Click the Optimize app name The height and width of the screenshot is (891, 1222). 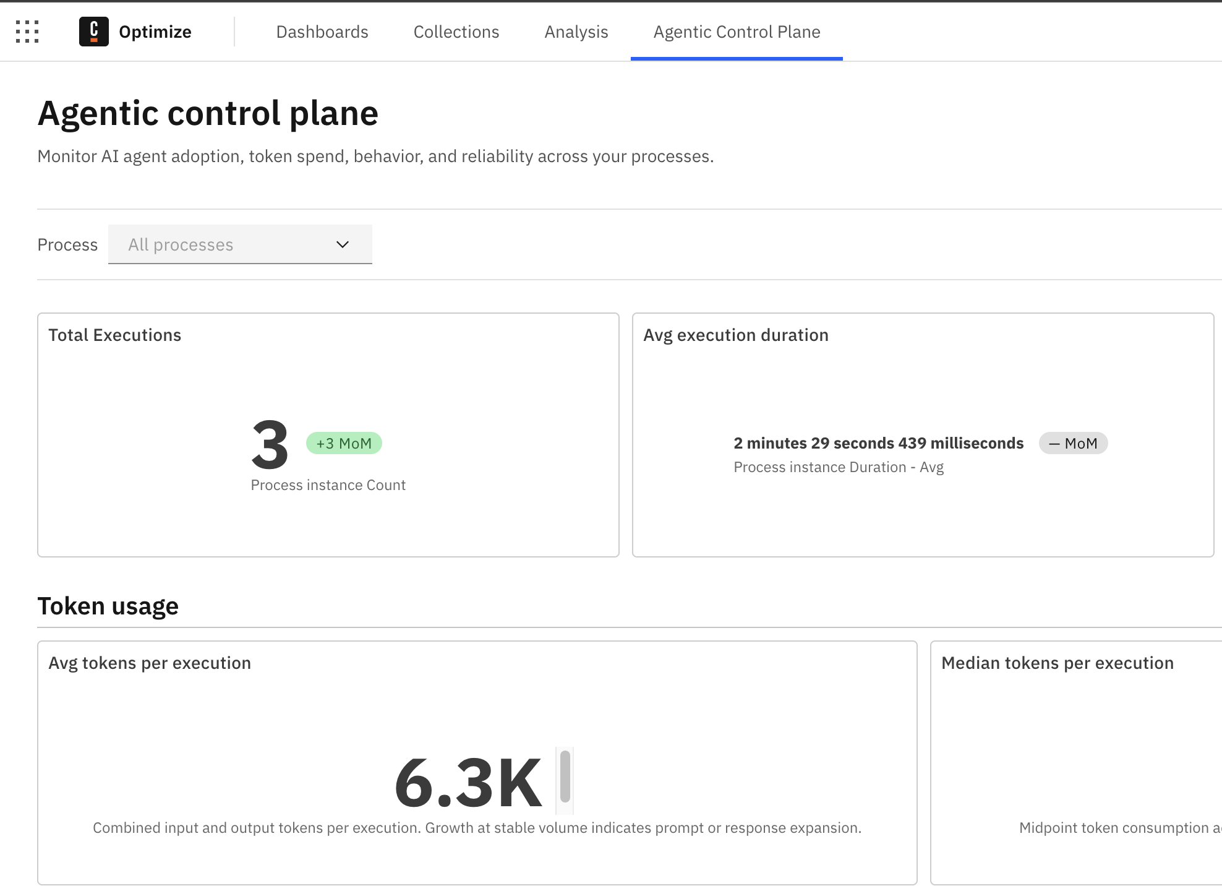click(x=155, y=32)
